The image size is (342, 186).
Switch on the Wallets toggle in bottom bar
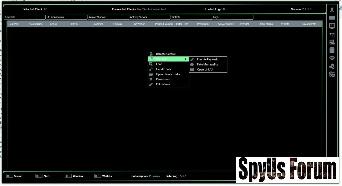point(98,176)
